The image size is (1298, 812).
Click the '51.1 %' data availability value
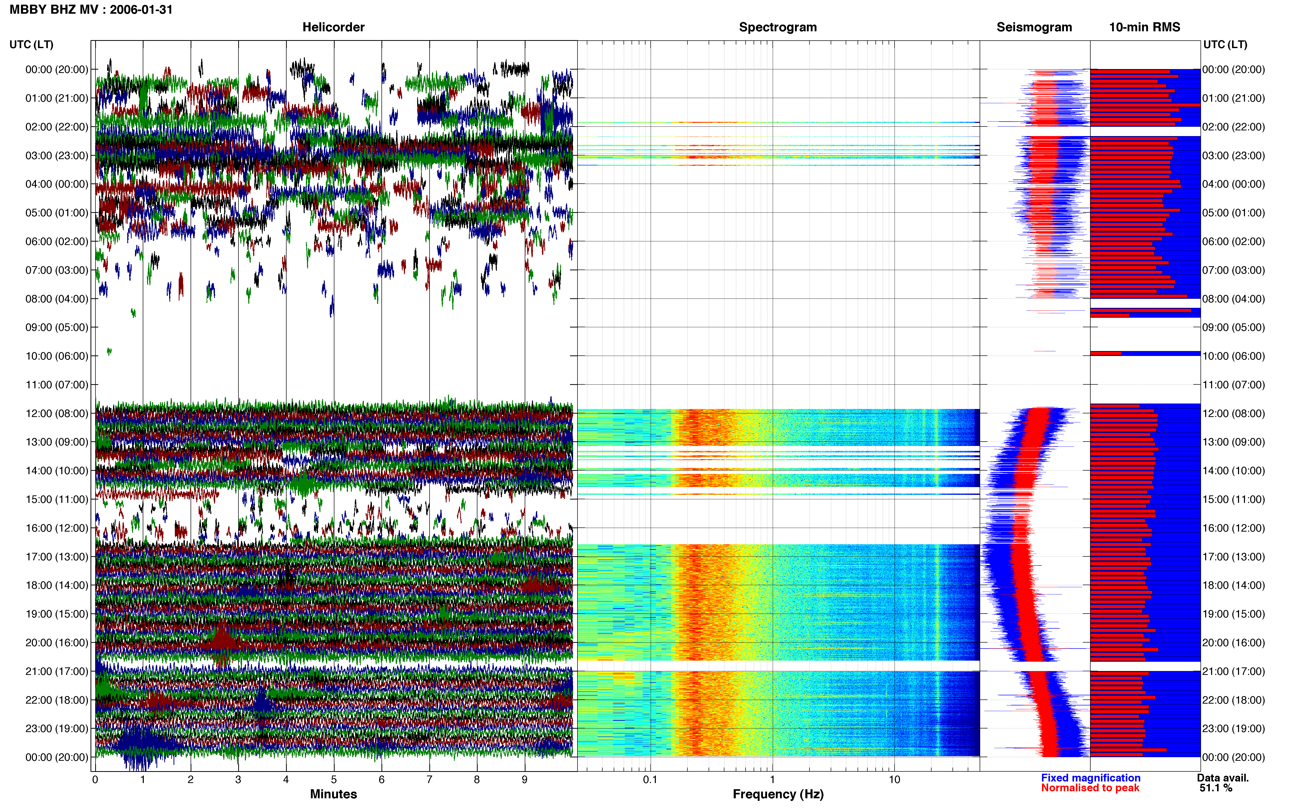(x=1216, y=788)
